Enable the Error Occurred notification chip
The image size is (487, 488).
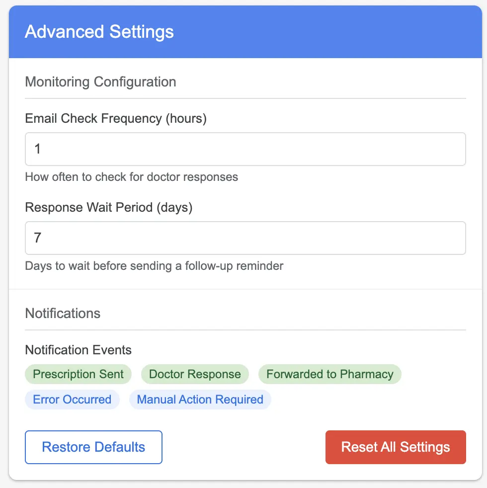pyautogui.click(x=72, y=400)
